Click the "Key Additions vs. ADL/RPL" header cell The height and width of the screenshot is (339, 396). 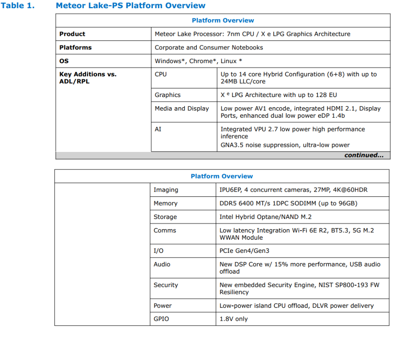coord(88,78)
